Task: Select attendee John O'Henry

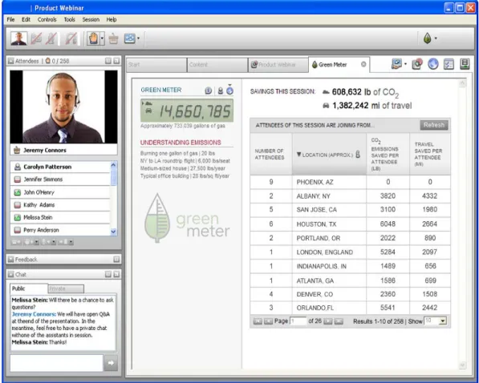Action: [60, 192]
